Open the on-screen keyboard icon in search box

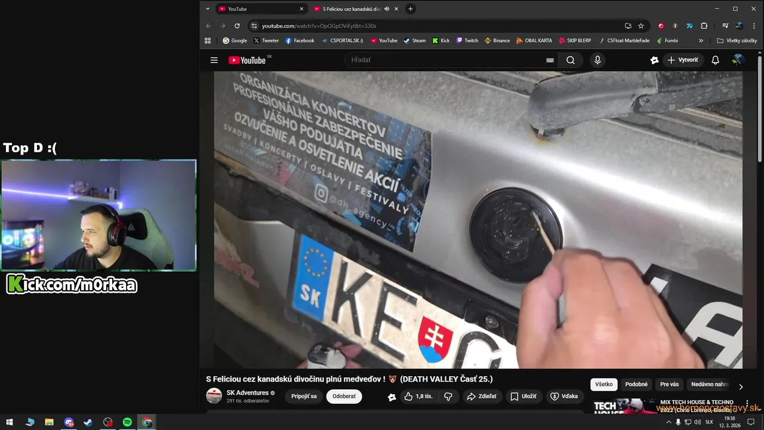tap(550, 60)
